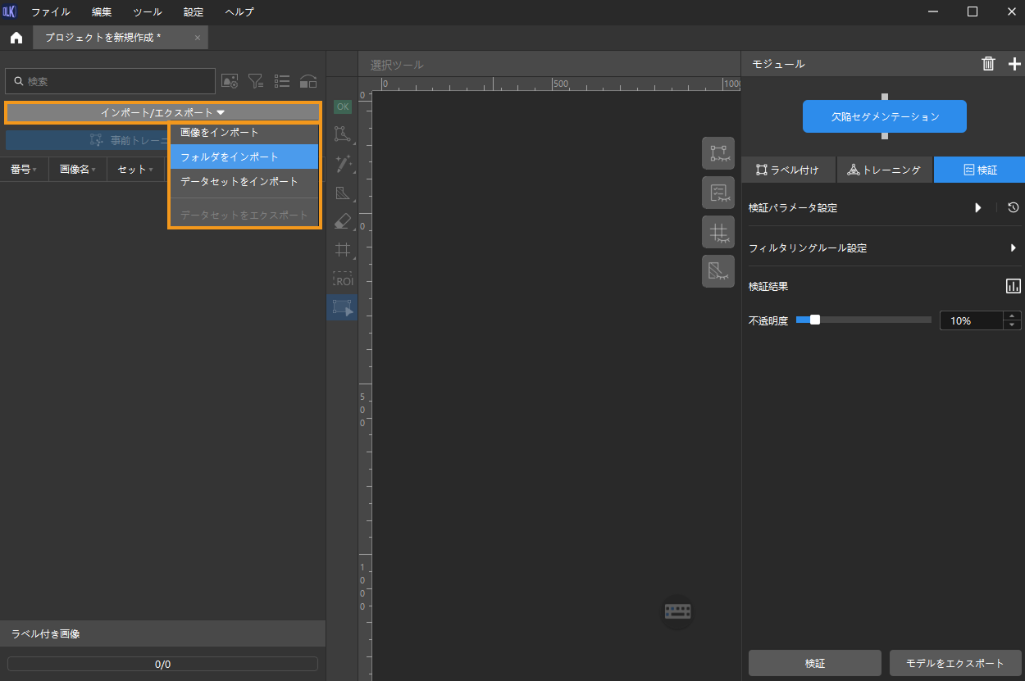Open the インポート/エクスポート dropdown
The image size is (1025, 681).
[x=162, y=112]
